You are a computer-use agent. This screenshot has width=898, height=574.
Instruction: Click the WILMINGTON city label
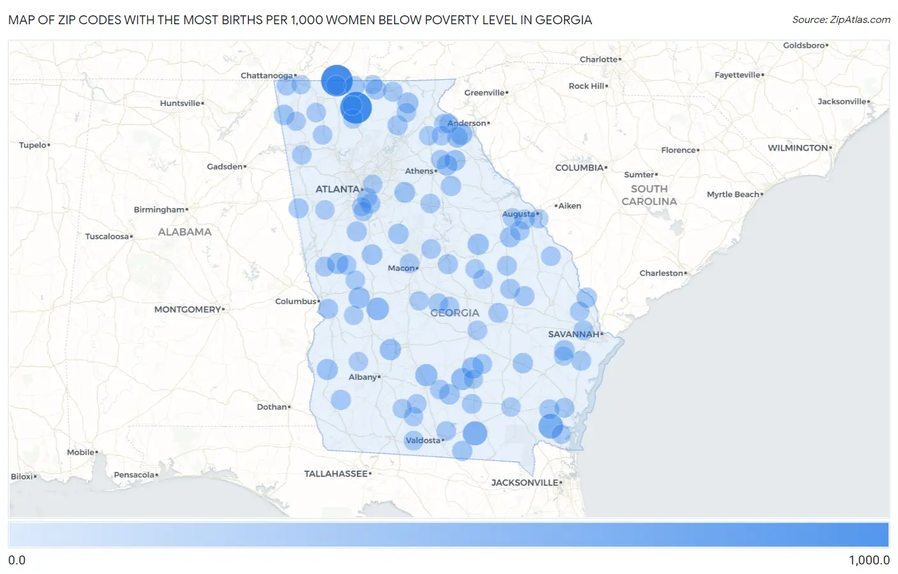point(798,148)
